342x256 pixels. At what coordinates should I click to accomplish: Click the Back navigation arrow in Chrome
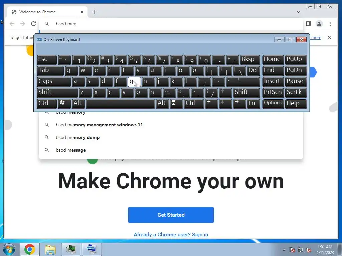[x=12, y=24]
